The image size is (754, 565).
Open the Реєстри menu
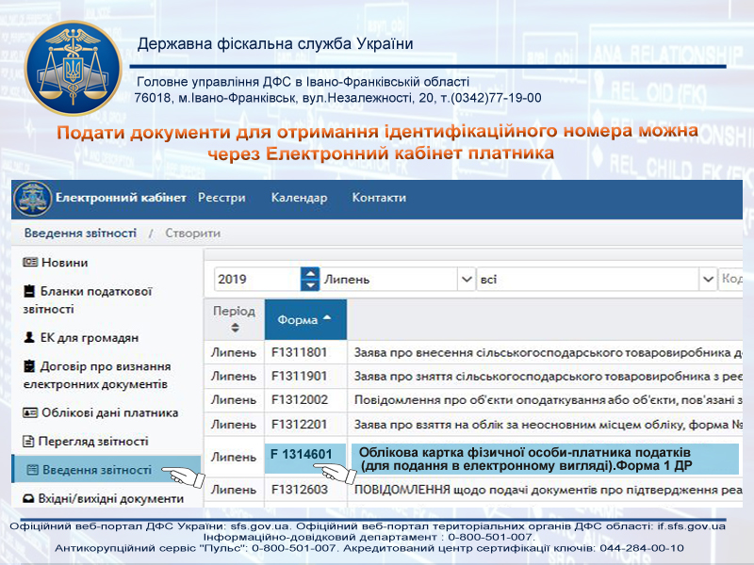coord(221,198)
